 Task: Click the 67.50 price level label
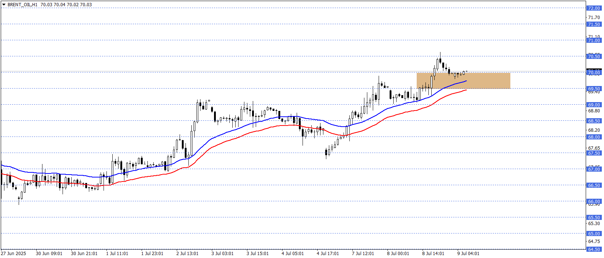594,153
